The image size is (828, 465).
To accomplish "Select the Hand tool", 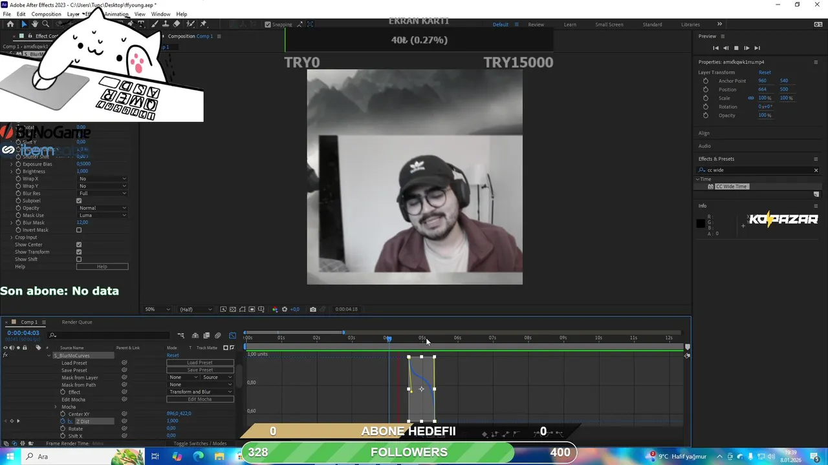I will (x=35, y=24).
